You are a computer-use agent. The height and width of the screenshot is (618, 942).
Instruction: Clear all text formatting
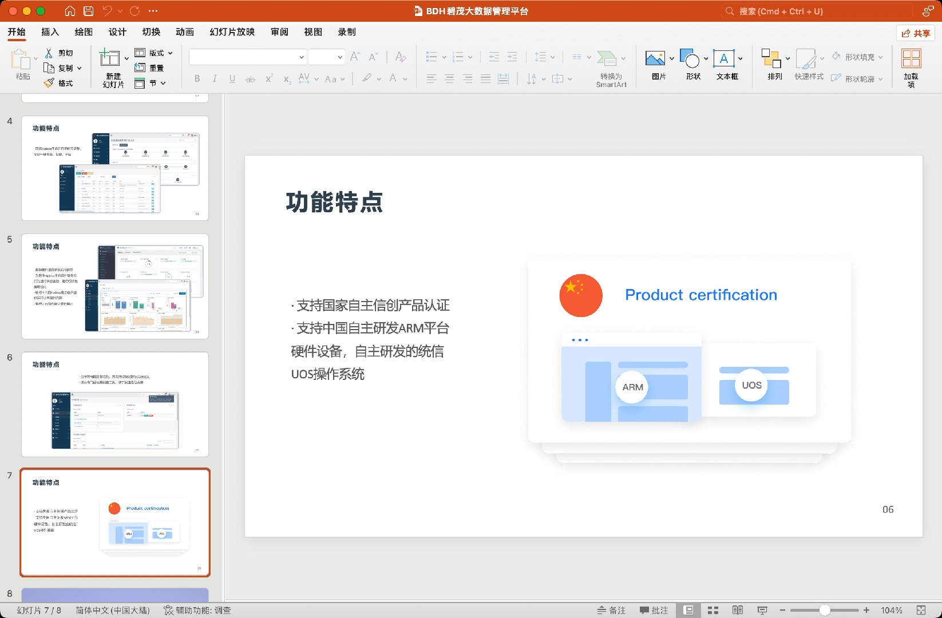[x=401, y=57]
